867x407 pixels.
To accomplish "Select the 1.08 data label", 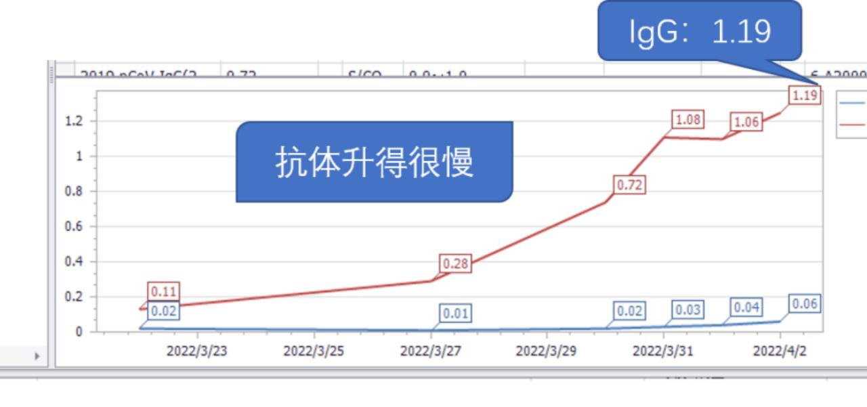I will point(690,120).
